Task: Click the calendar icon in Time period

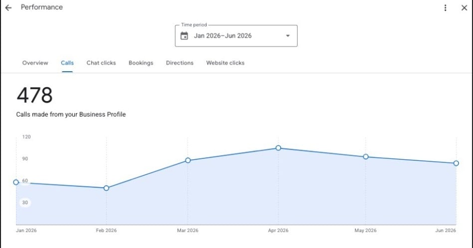Action: click(x=184, y=36)
